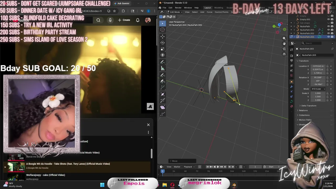The width and height of the screenshot is (336, 189).
Task: Hide NurbsPath.001 with its eye icon
Action: 328,30
